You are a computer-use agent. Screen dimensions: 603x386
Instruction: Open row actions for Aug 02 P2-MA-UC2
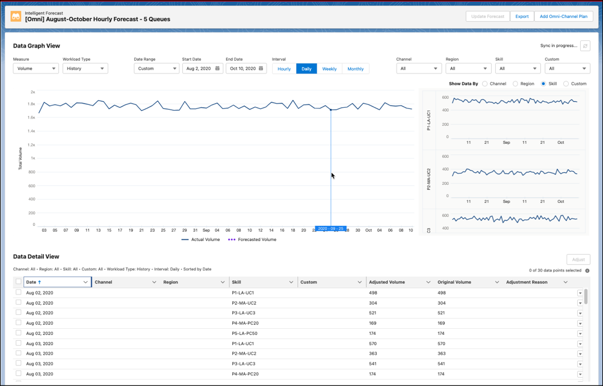coord(580,304)
